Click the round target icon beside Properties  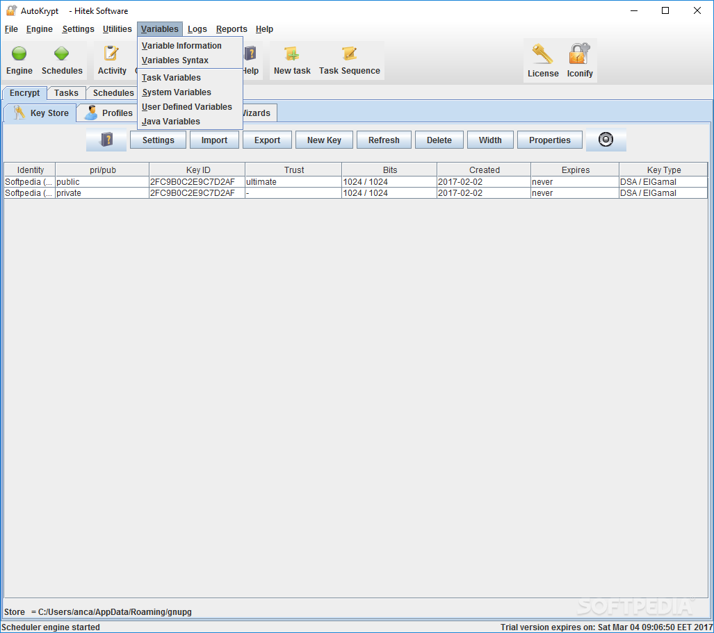[x=606, y=140]
